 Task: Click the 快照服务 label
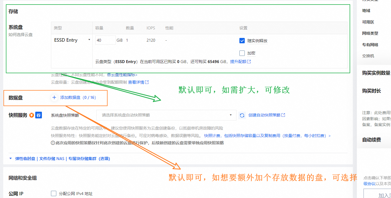(18, 115)
